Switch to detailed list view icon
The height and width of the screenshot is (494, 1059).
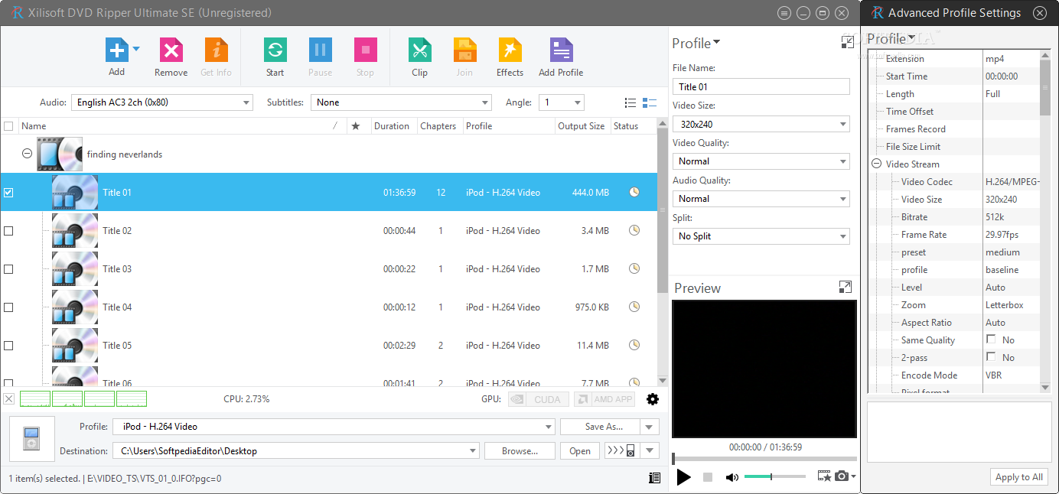(631, 102)
